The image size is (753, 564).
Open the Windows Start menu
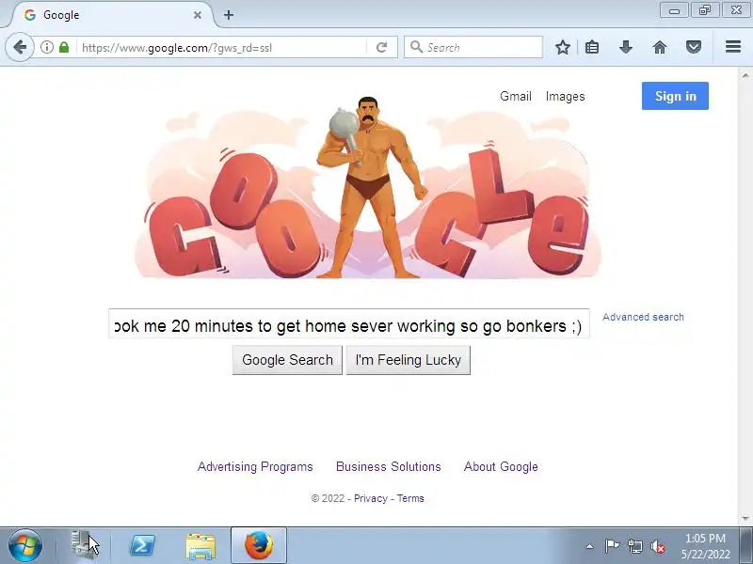pos(25,546)
